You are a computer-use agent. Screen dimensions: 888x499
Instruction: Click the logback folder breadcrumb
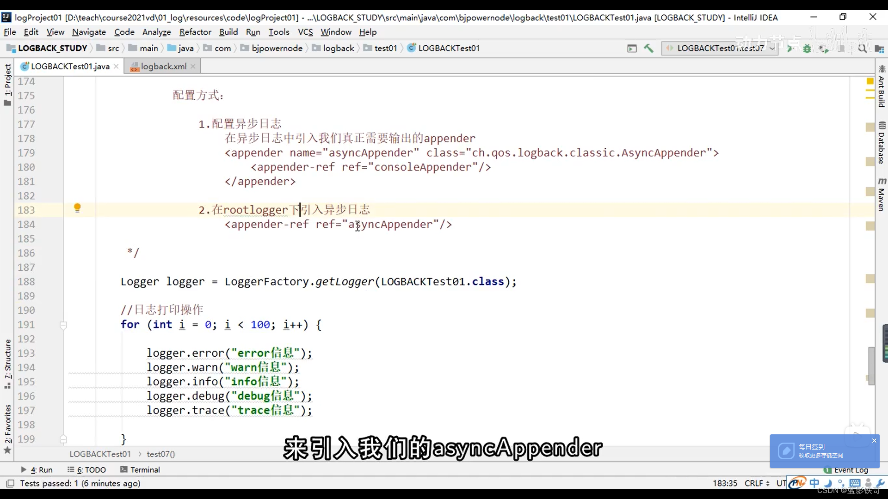pos(333,48)
